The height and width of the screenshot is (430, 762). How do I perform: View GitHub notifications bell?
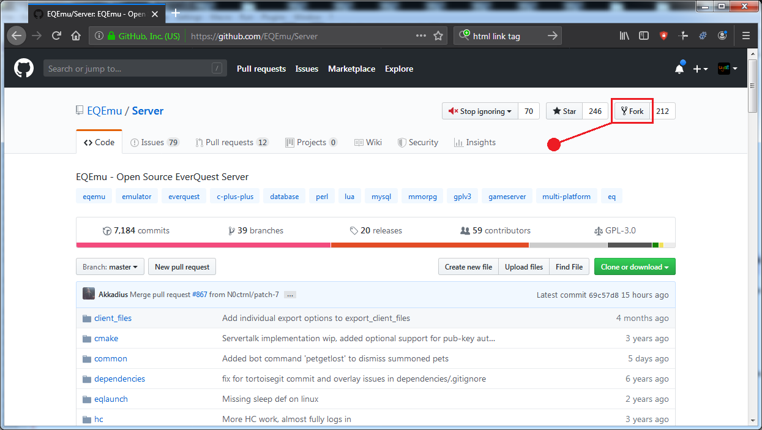pos(679,69)
